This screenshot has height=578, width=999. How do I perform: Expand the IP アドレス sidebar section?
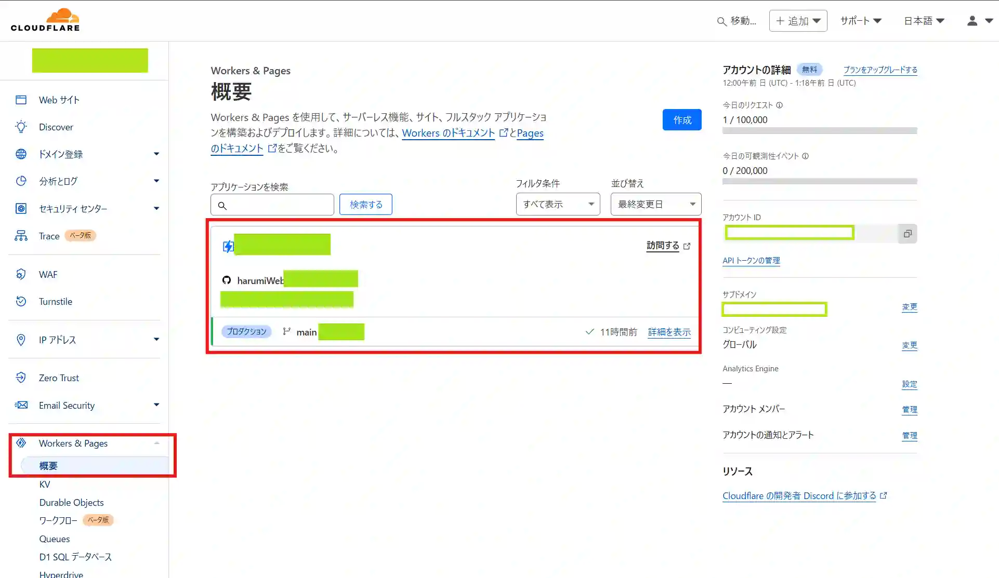coord(156,339)
